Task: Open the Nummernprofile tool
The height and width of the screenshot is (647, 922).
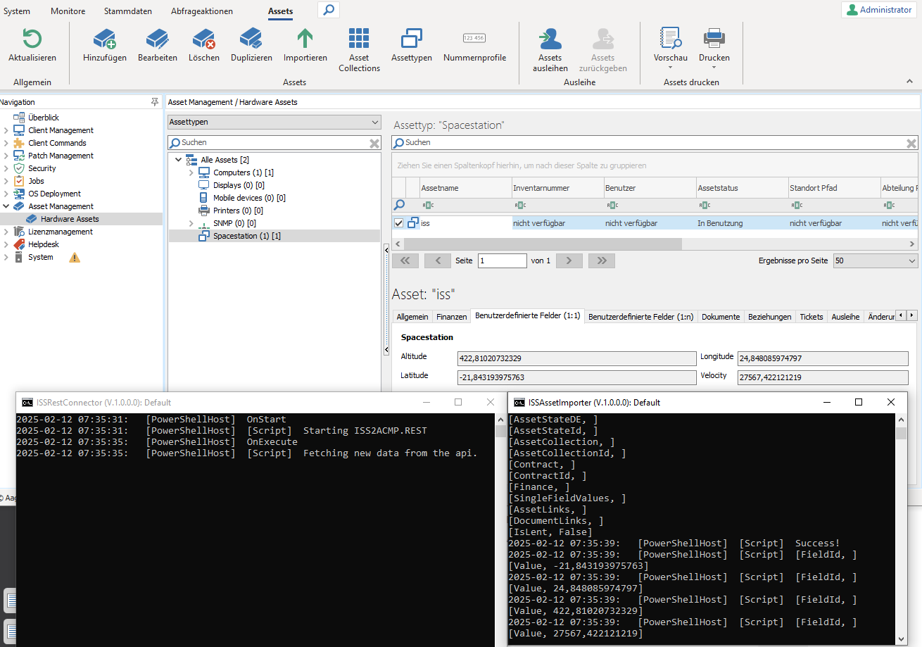Action: tap(474, 39)
